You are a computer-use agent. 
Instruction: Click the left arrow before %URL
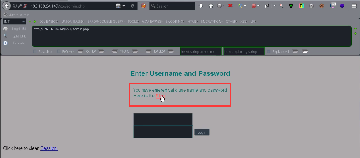[114, 51]
